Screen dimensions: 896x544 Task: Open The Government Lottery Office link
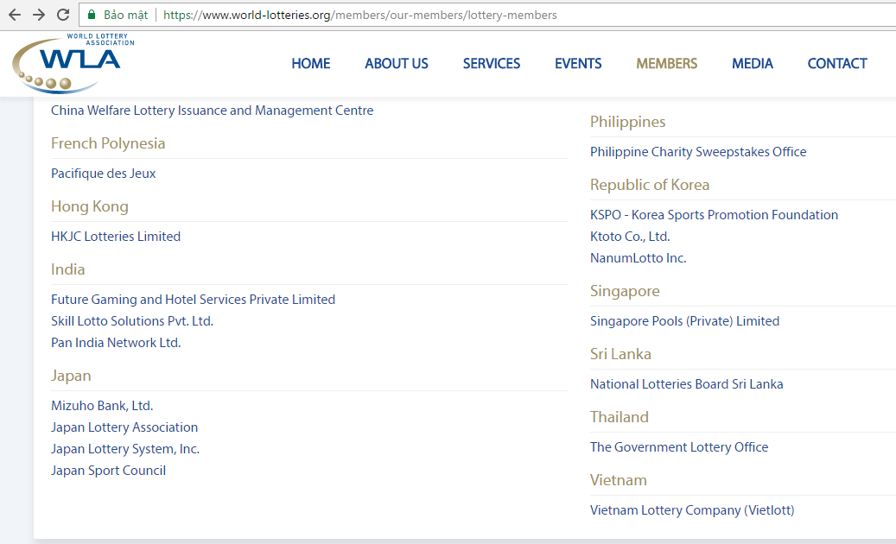click(x=679, y=447)
